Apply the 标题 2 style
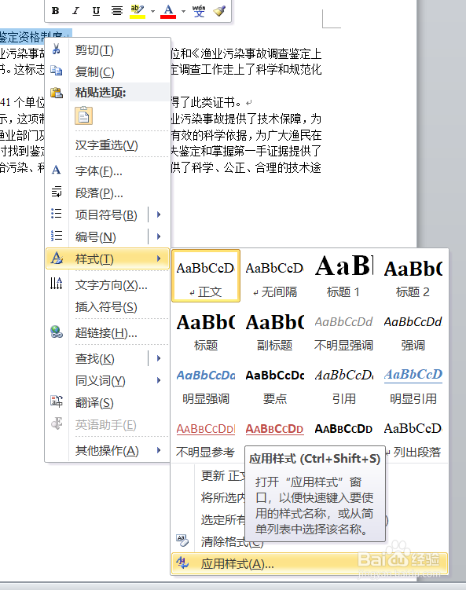This screenshot has width=466, height=590. click(413, 276)
